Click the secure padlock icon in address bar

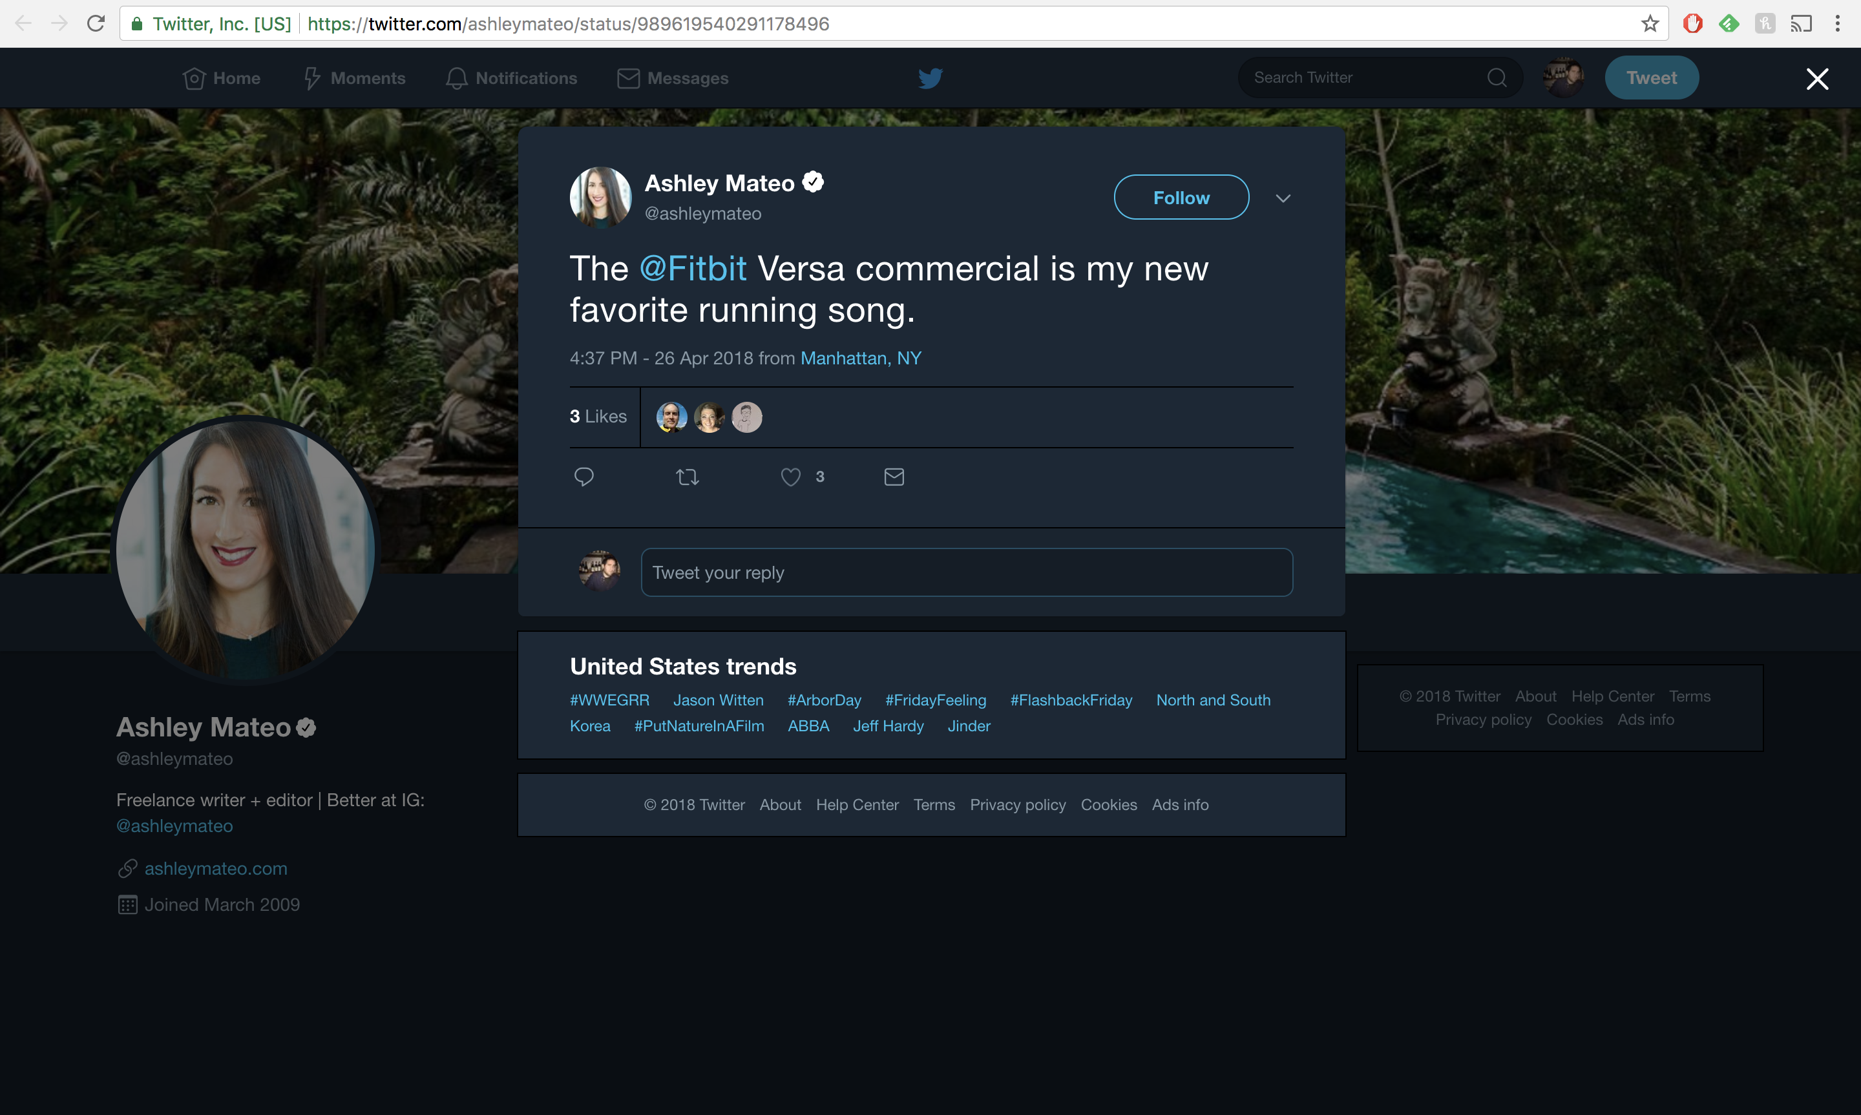click(x=137, y=24)
